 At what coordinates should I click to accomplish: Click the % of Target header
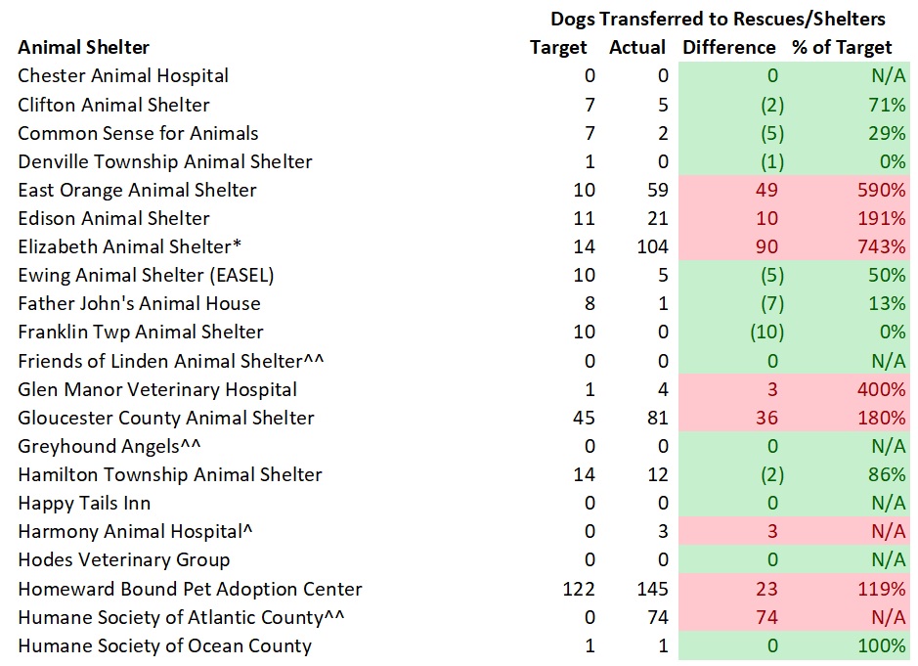(842, 47)
